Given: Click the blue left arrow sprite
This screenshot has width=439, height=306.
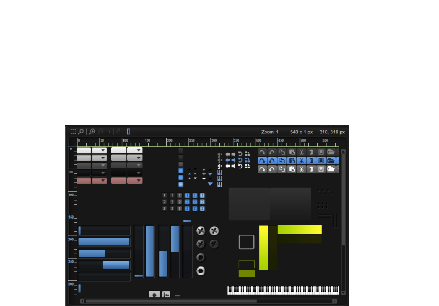Looking at the screenshot, I should [228, 160].
